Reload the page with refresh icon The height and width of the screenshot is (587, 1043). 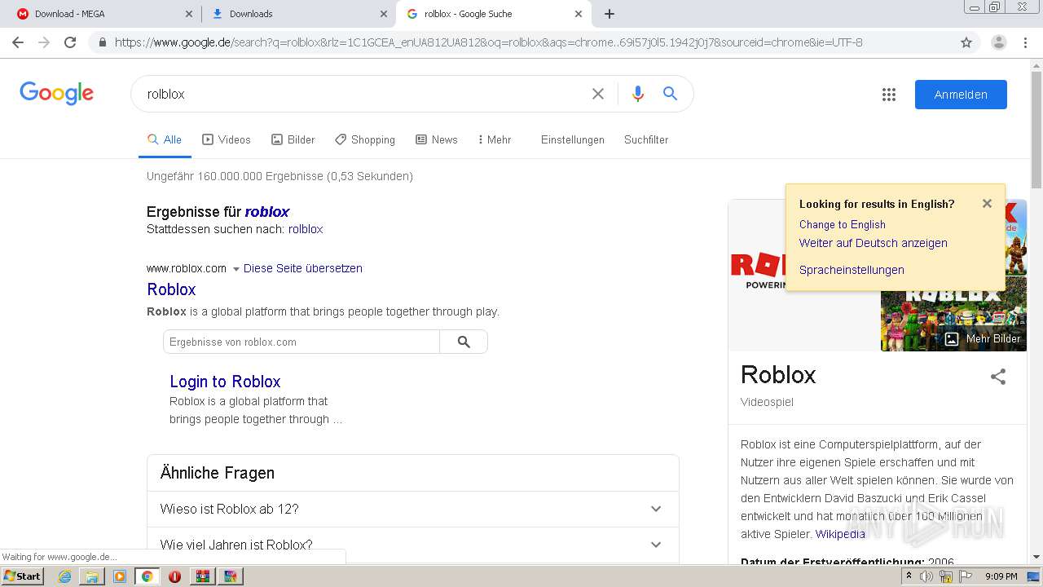click(70, 42)
